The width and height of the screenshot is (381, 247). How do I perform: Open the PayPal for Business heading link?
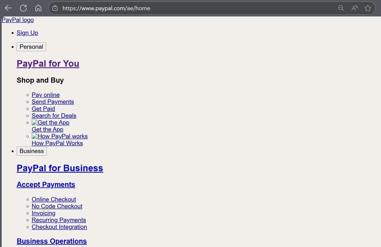pos(60,168)
